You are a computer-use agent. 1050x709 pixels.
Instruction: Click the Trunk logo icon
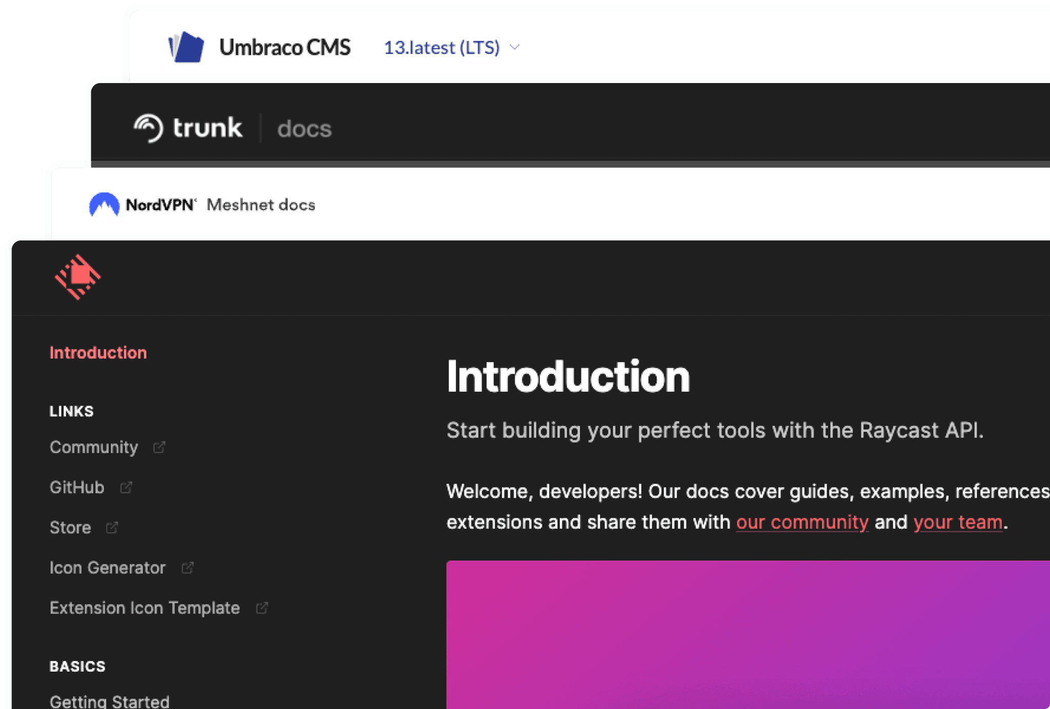148,128
